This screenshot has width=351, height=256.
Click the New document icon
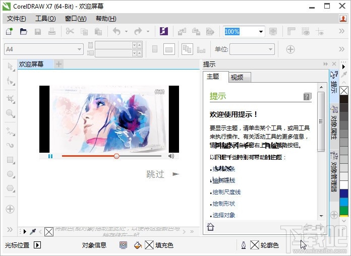coord(9,31)
